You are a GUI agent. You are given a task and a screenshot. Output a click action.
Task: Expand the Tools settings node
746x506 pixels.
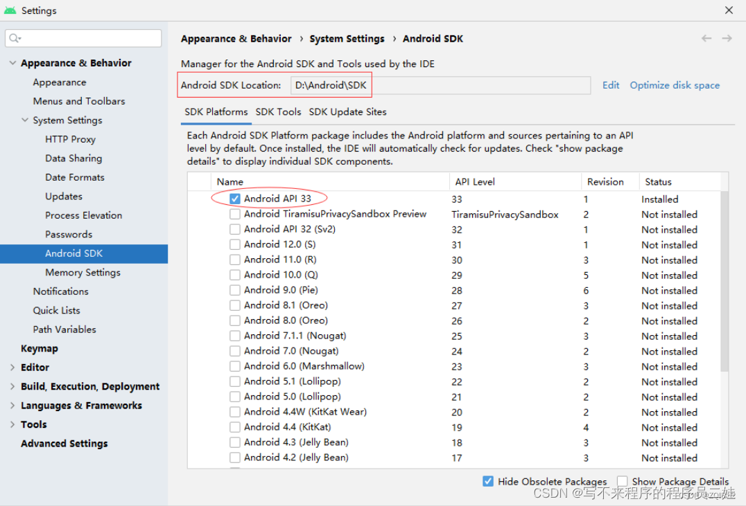point(13,424)
